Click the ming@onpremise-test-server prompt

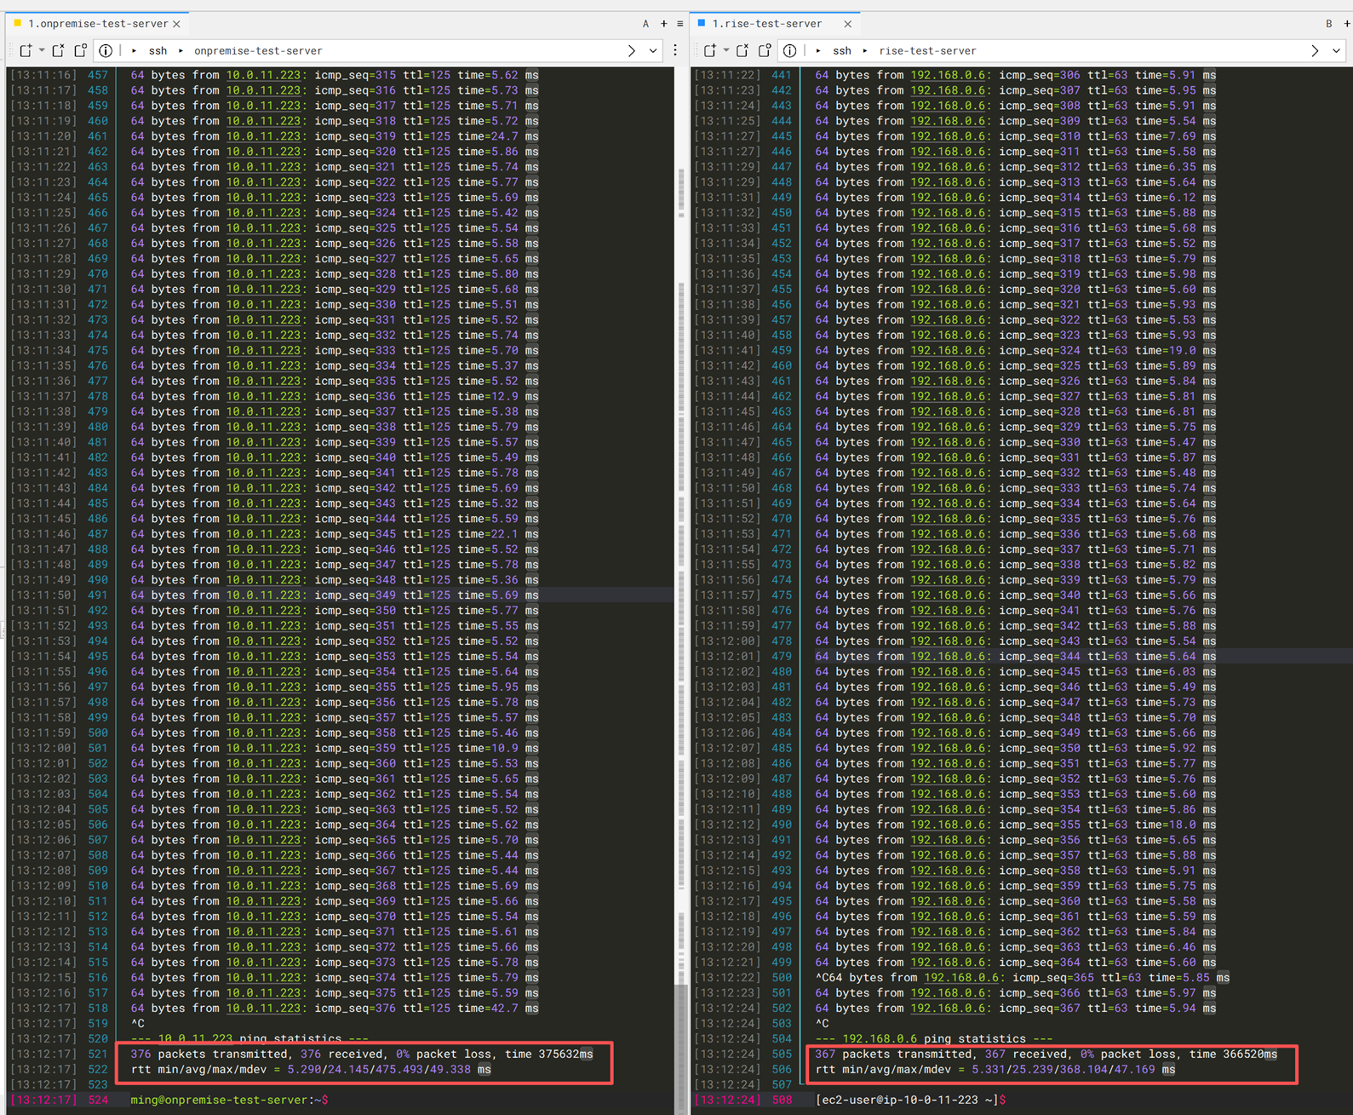point(229,1101)
